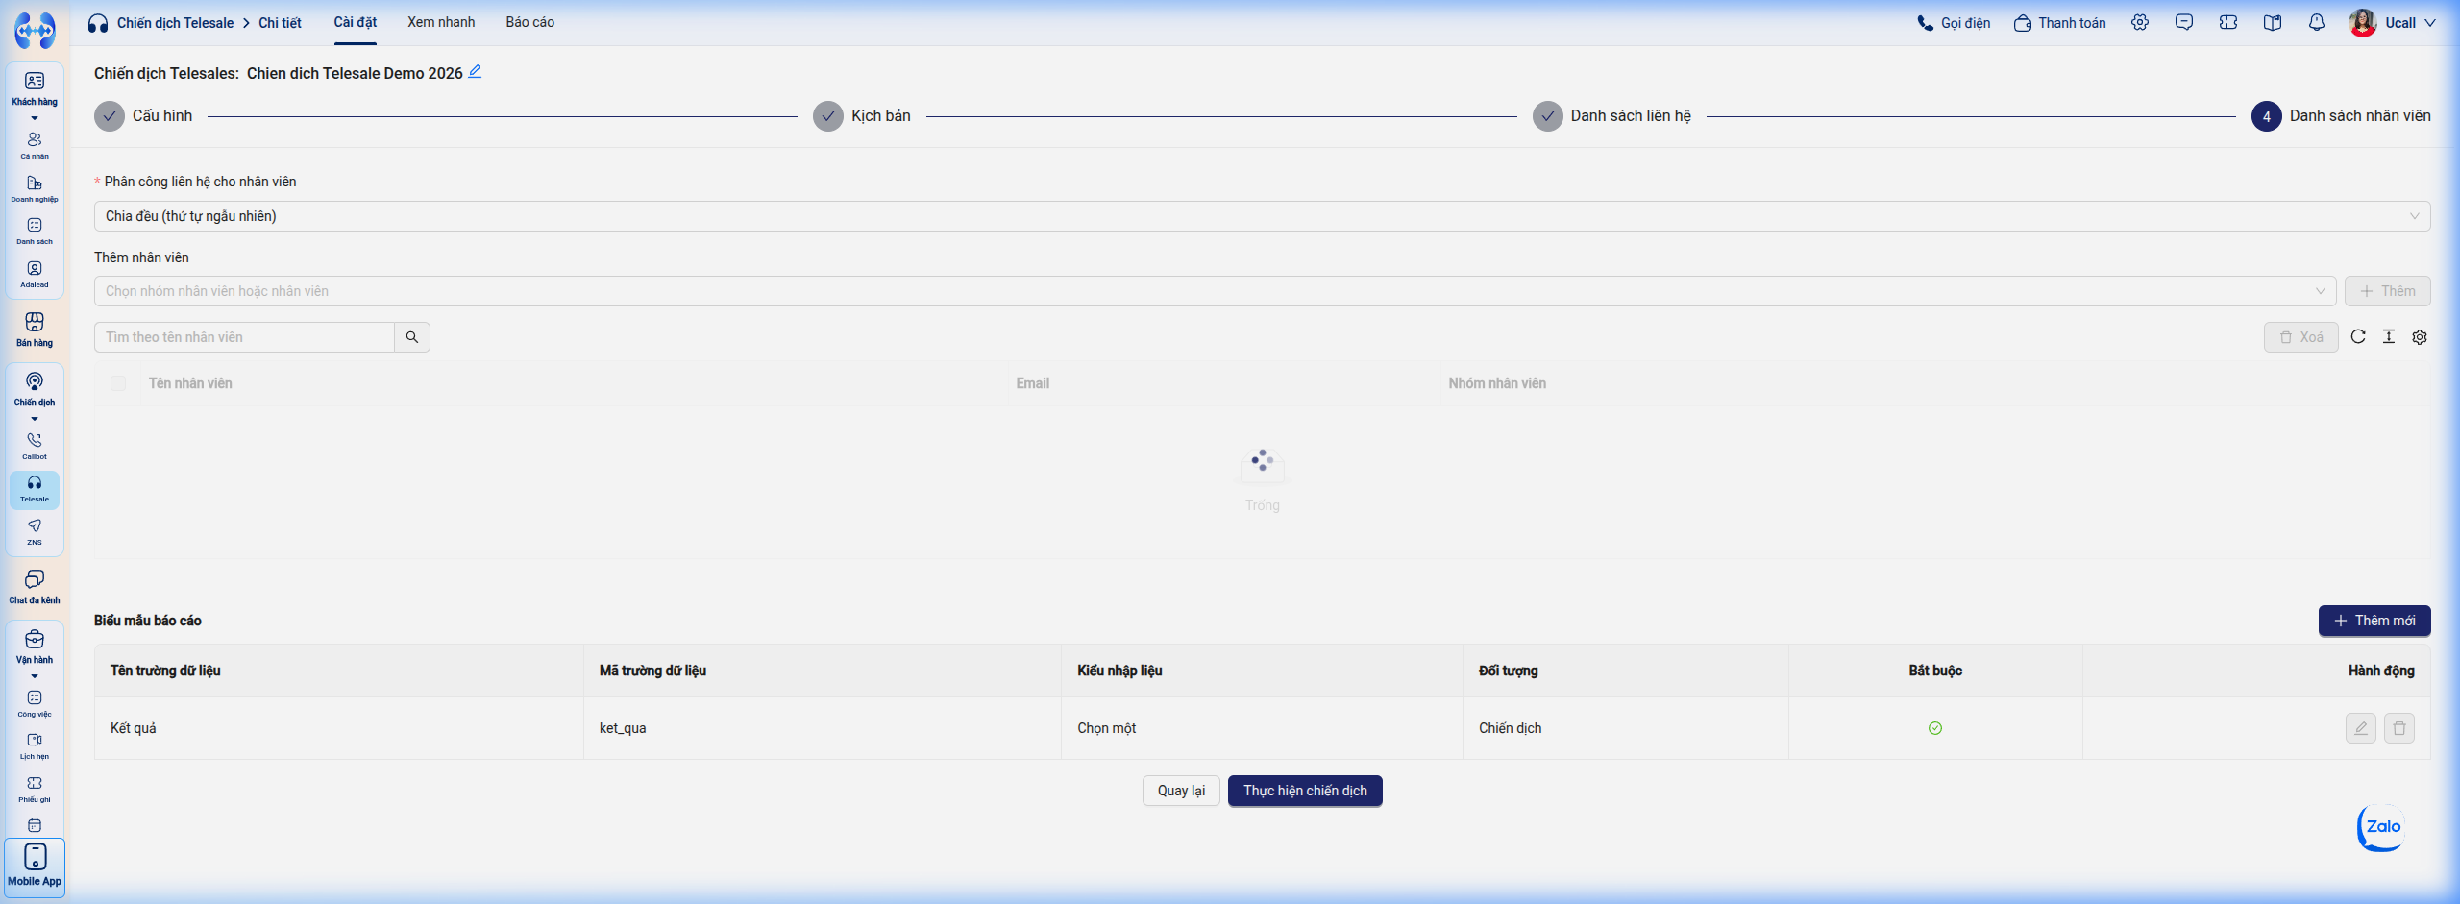Open the Chọn nhóm nhân viên dropdown
2460x904 pixels.
click(1215, 291)
